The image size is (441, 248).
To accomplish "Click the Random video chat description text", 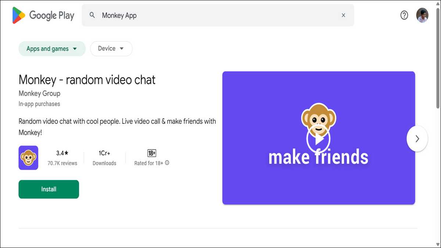I will pos(117,127).
